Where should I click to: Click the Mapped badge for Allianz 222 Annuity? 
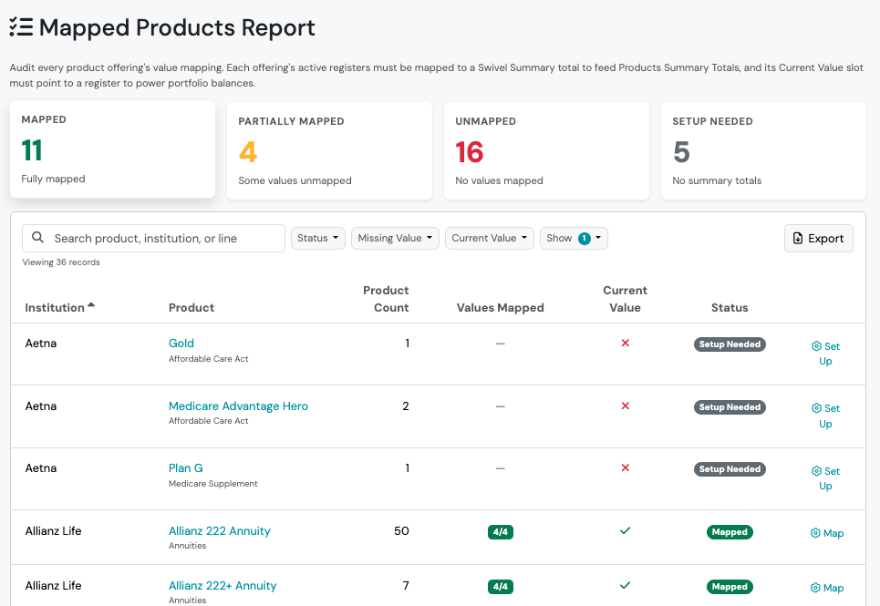729,532
